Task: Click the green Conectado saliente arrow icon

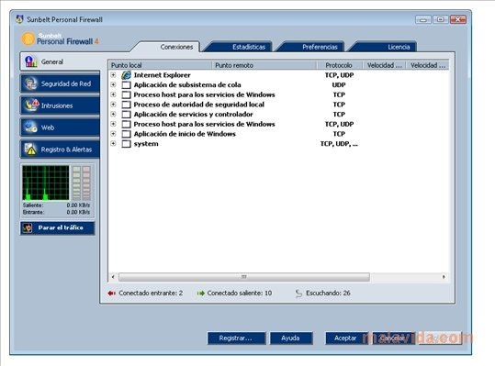Action: (x=200, y=294)
